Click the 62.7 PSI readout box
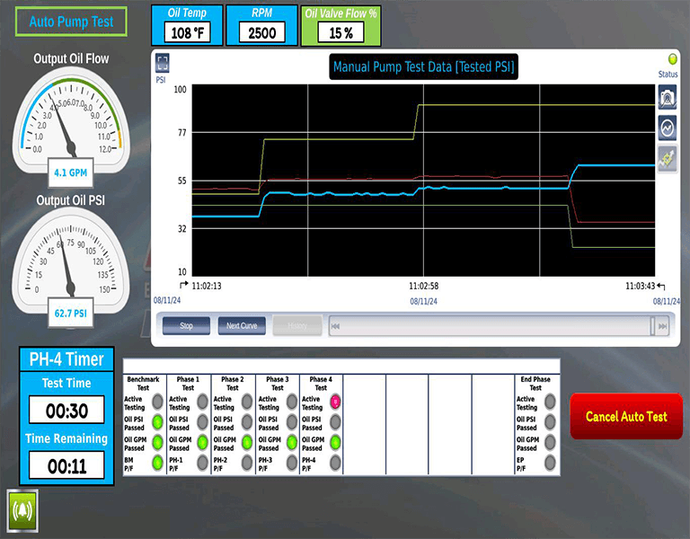The height and width of the screenshot is (539, 690). 70,314
